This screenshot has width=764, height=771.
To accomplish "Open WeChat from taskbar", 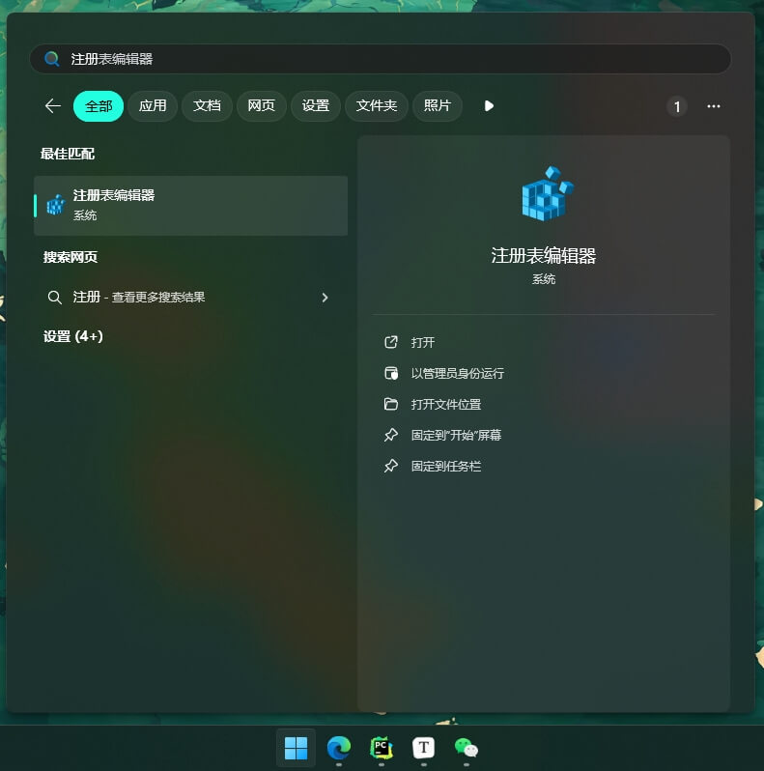I will tap(467, 748).
